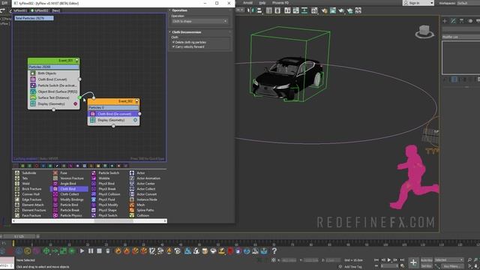Select the Actor Animation operator

tap(148, 178)
